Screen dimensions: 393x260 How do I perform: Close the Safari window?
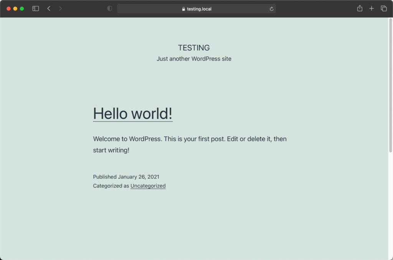point(8,8)
